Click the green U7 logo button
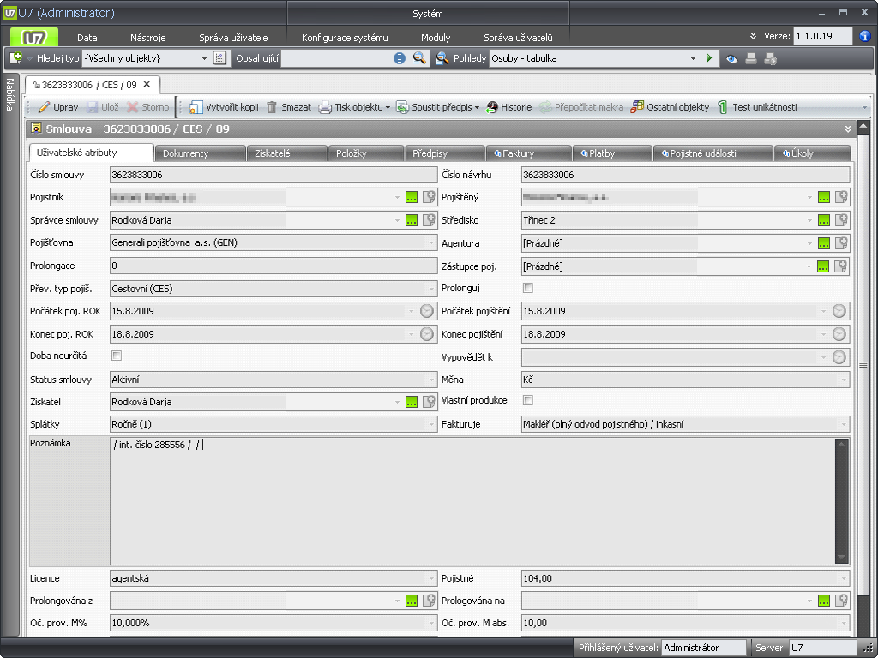 point(33,38)
